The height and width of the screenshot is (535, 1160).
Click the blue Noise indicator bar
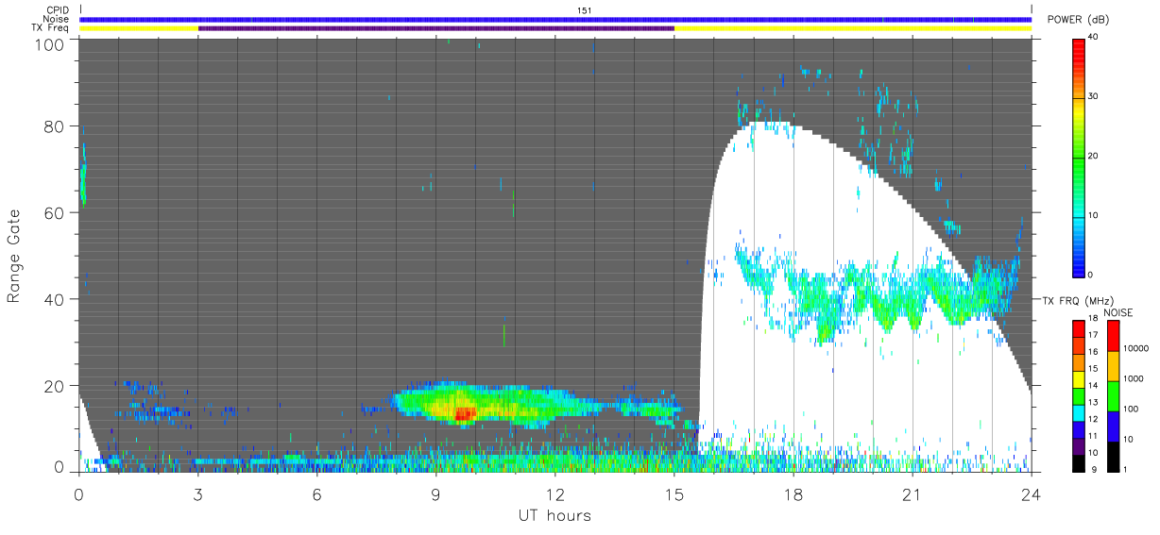(555, 19)
